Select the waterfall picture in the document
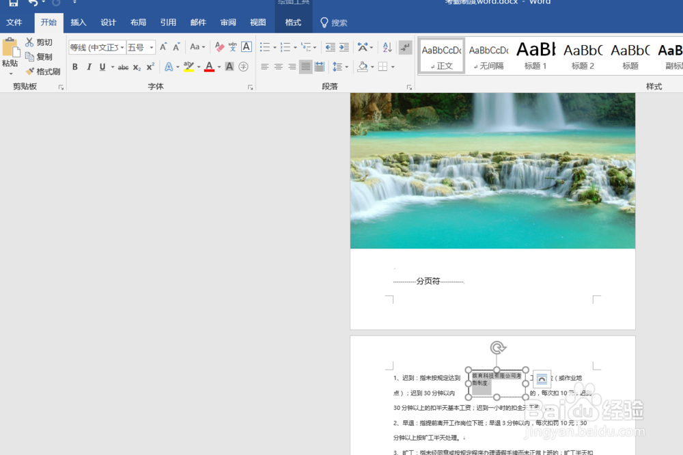The image size is (683, 455). click(x=492, y=170)
